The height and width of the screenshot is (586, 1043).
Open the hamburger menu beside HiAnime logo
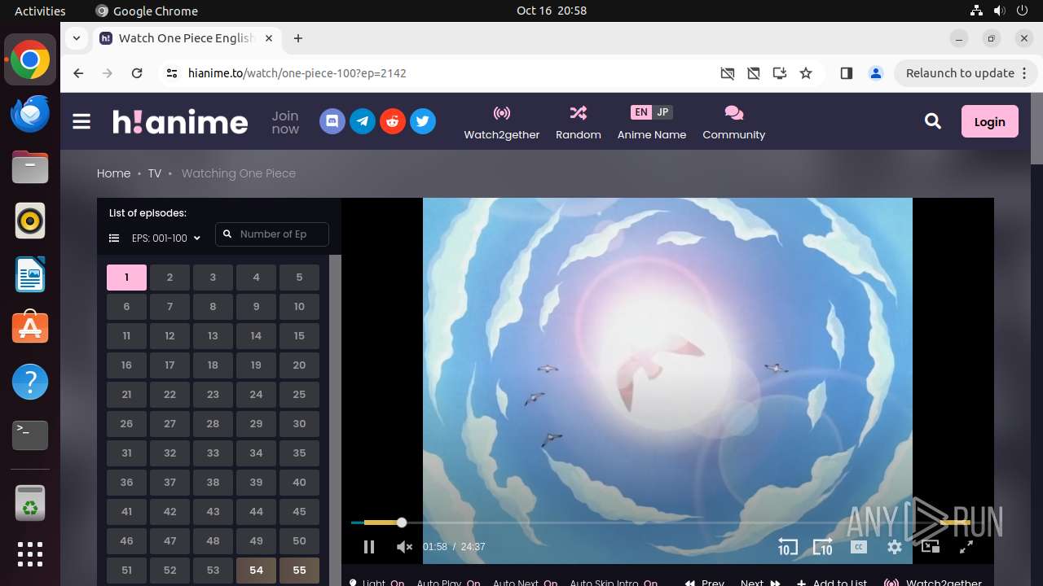point(81,122)
